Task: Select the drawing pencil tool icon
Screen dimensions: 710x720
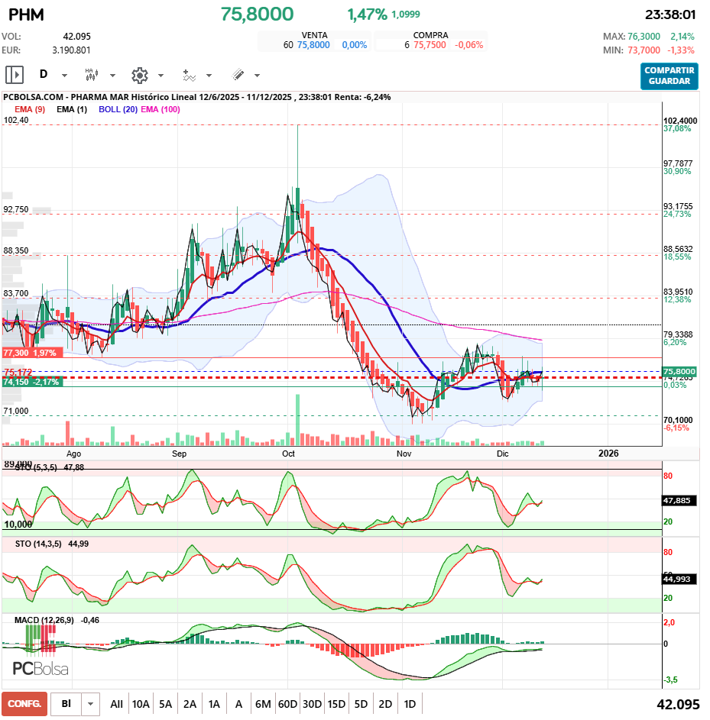Action: [x=238, y=75]
